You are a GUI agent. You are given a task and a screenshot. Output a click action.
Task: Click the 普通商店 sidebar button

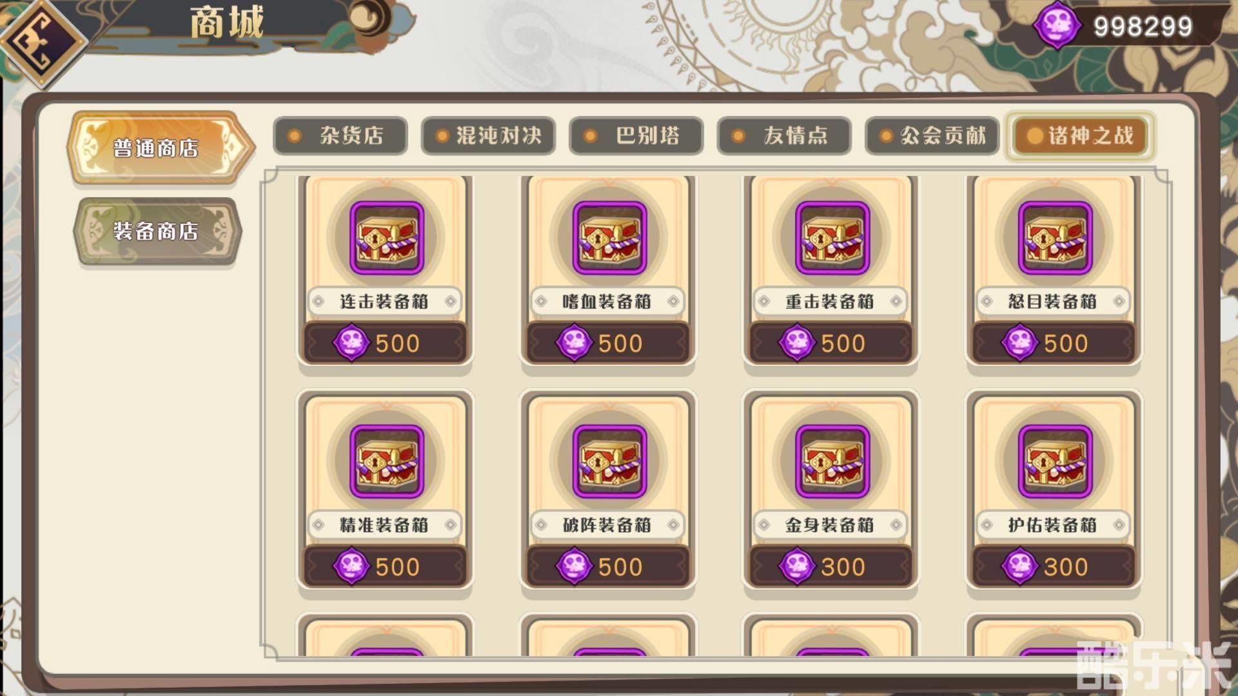click(160, 148)
